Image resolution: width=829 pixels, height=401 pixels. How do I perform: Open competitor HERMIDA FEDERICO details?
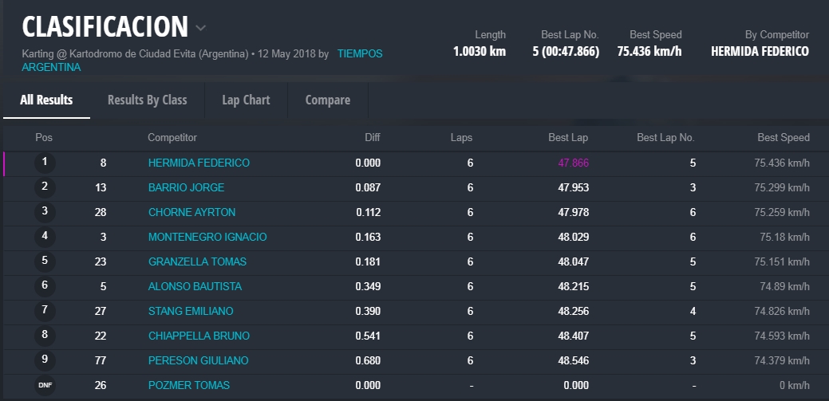point(199,163)
